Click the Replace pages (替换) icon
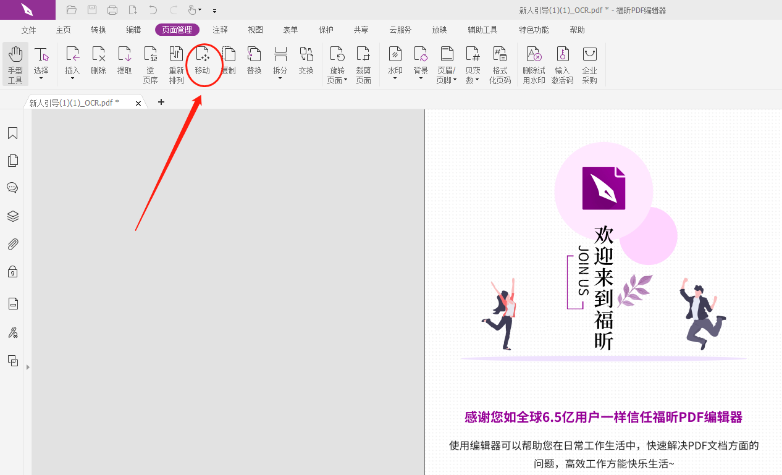The height and width of the screenshot is (475, 782). [x=254, y=62]
